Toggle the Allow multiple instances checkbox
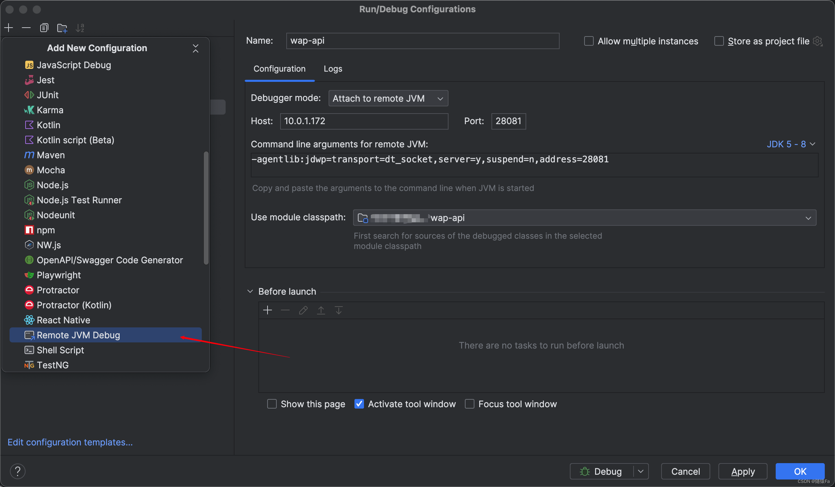Image resolution: width=835 pixels, height=487 pixels. (589, 41)
